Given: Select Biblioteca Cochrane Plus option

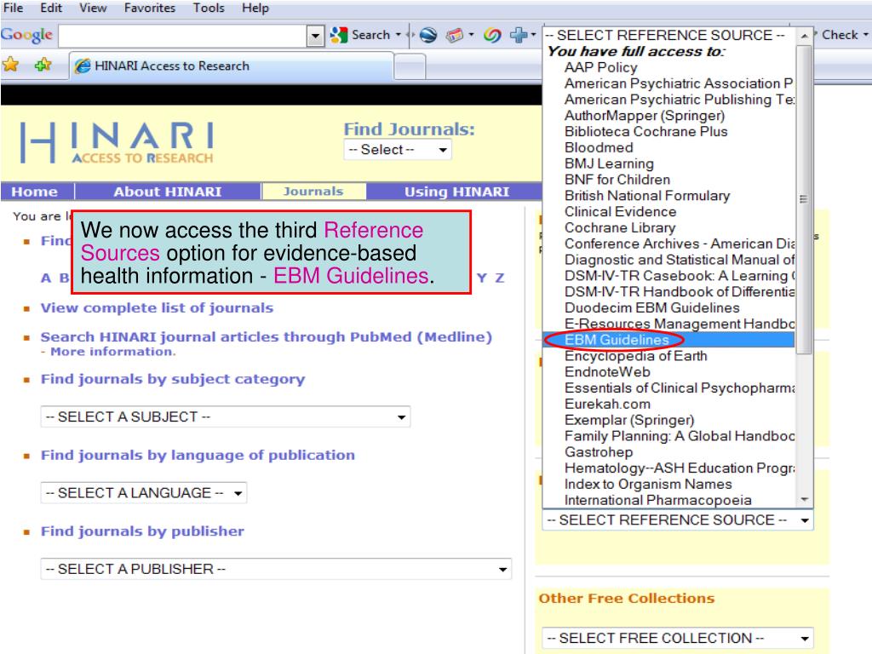Looking at the screenshot, I should 668,131.
